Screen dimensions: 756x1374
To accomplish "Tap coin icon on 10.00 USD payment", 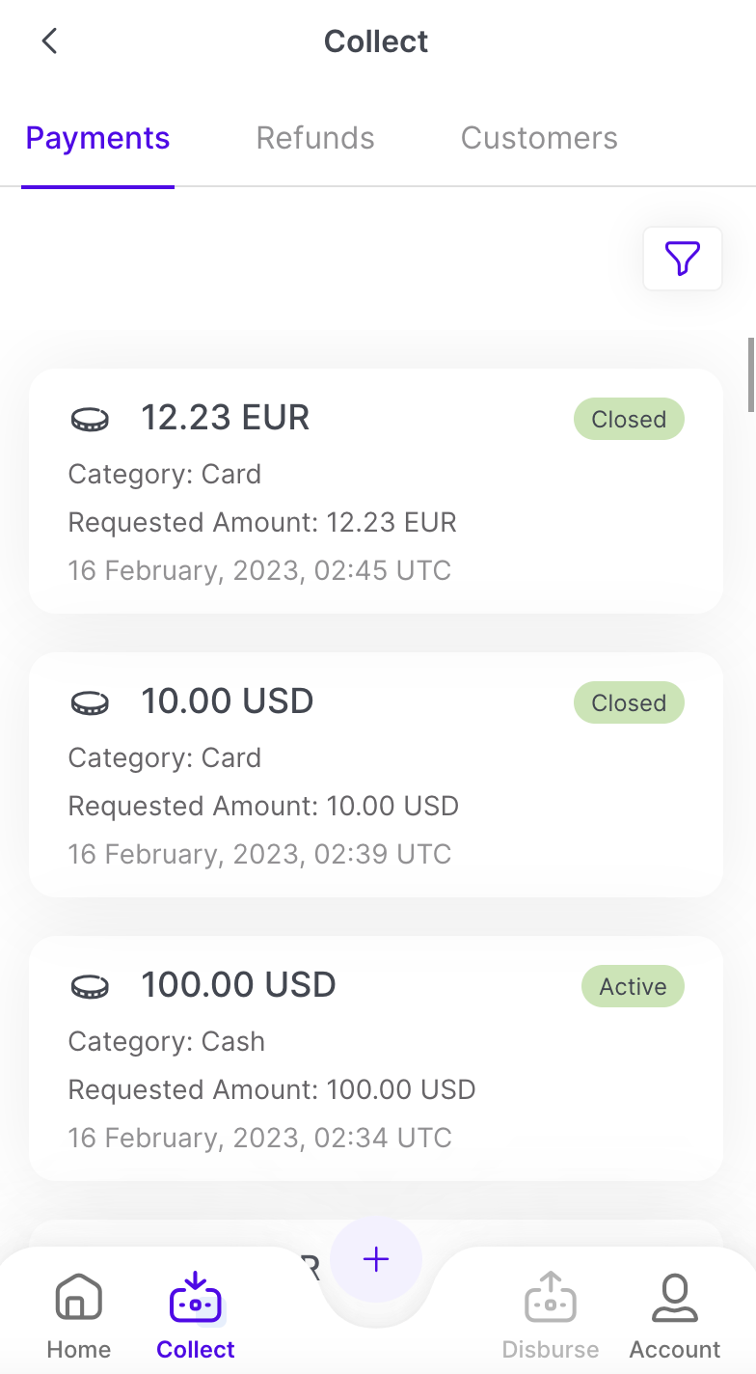I will click(91, 702).
